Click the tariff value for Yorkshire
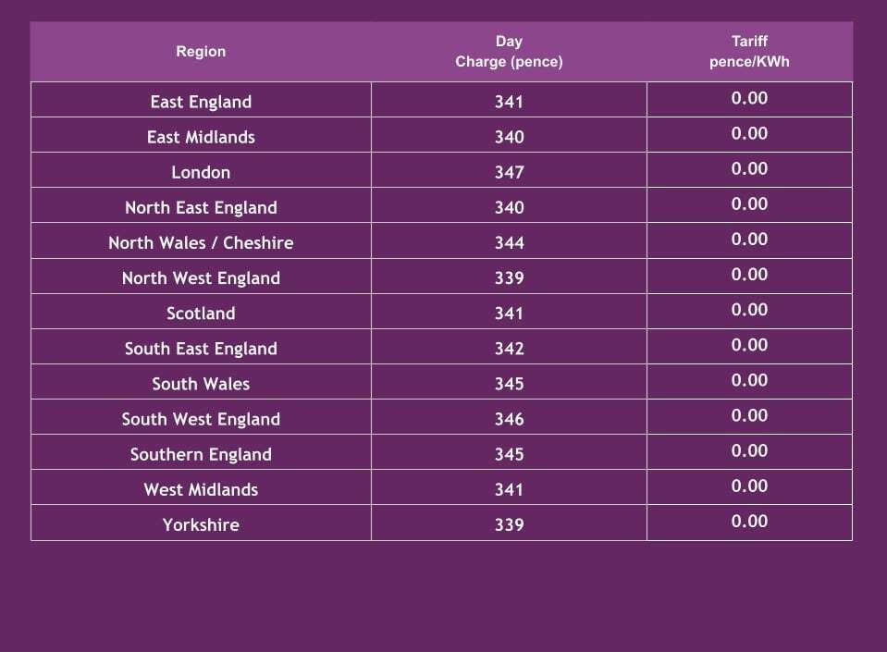The width and height of the screenshot is (887, 652). [749, 521]
